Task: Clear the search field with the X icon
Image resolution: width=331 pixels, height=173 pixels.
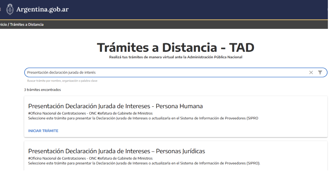Action: click(311, 73)
